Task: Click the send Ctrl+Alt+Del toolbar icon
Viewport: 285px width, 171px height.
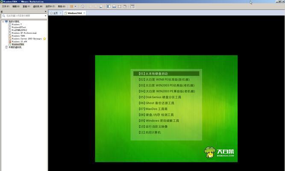Action: point(82,6)
